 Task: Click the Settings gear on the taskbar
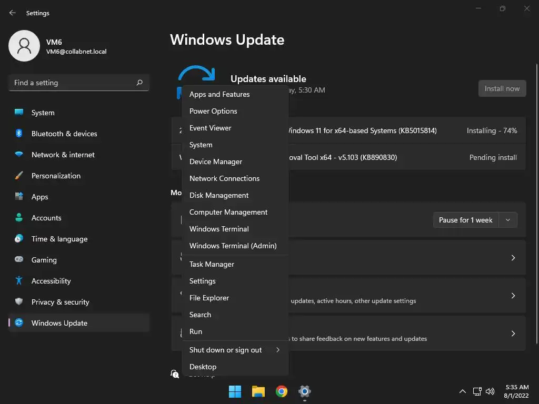(x=305, y=391)
